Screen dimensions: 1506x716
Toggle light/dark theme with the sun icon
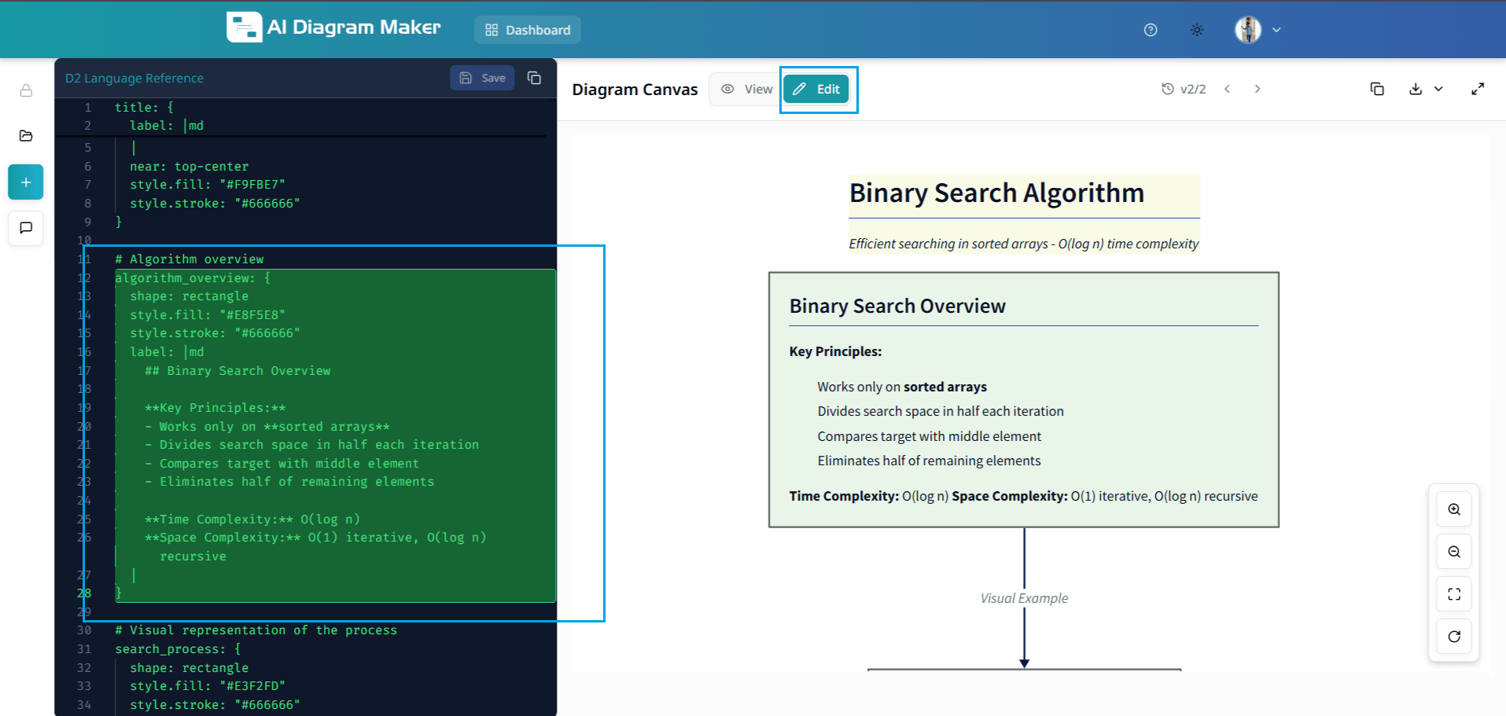pos(1196,30)
